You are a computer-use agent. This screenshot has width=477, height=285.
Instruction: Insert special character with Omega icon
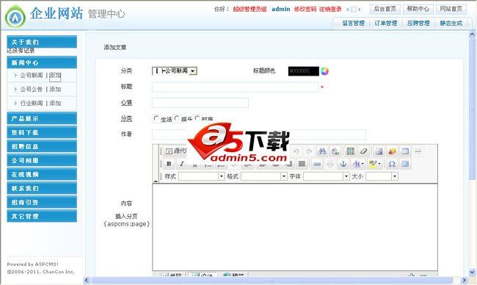click(392, 164)
